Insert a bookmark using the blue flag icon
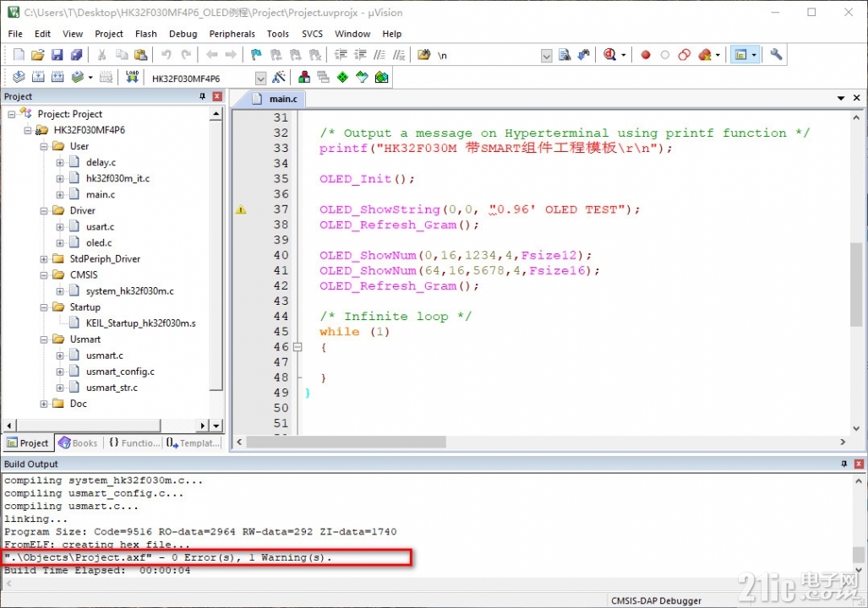 pyautogui.click(x=256, y=55)
